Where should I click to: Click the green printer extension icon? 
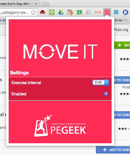point(52,12)
